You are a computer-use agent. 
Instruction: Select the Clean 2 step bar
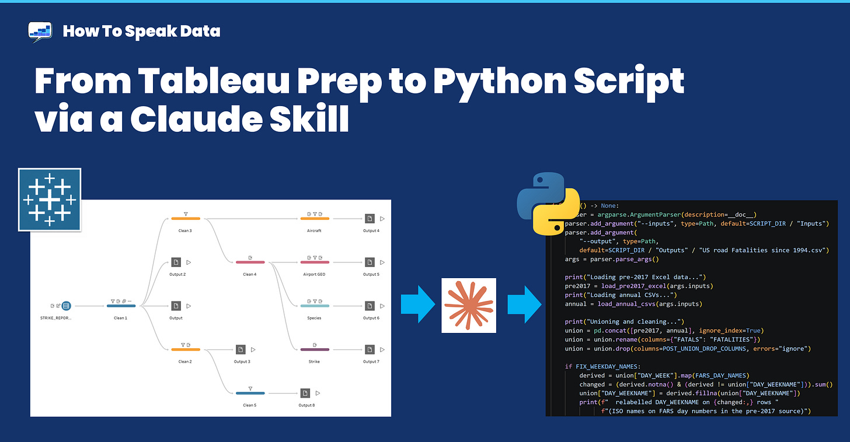tap(185, 349)
